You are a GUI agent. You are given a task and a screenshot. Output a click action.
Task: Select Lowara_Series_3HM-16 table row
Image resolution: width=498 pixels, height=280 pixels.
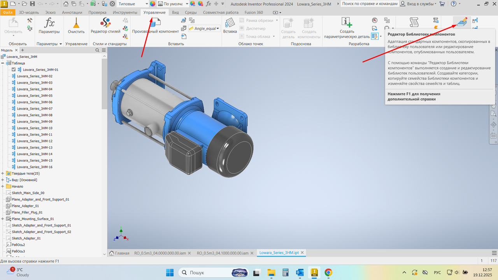click(35, 167)
